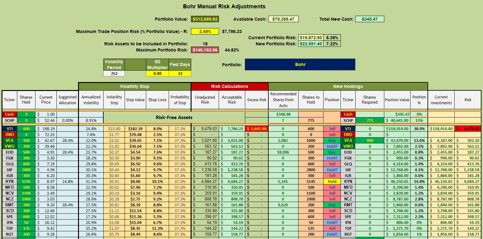Click the VWO Hold? position cell
483x239 pixels.
tap(332, 146)
